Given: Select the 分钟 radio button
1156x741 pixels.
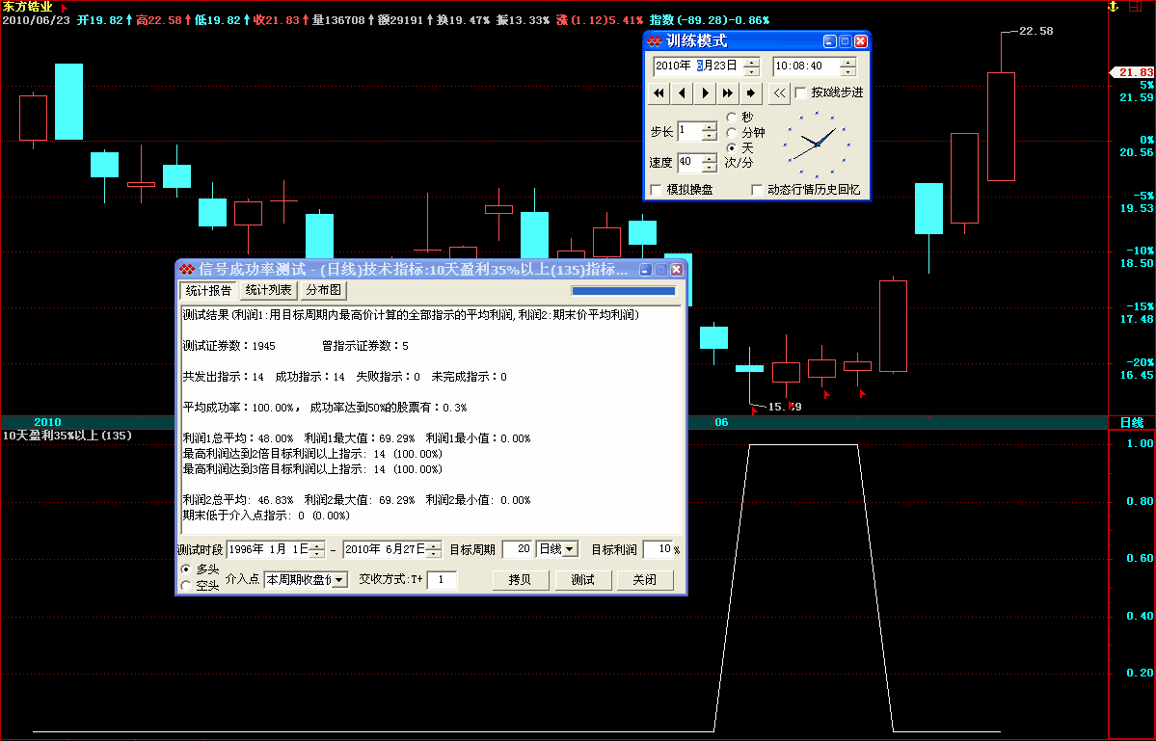Looking at the screenshot, I should point(731,133).
